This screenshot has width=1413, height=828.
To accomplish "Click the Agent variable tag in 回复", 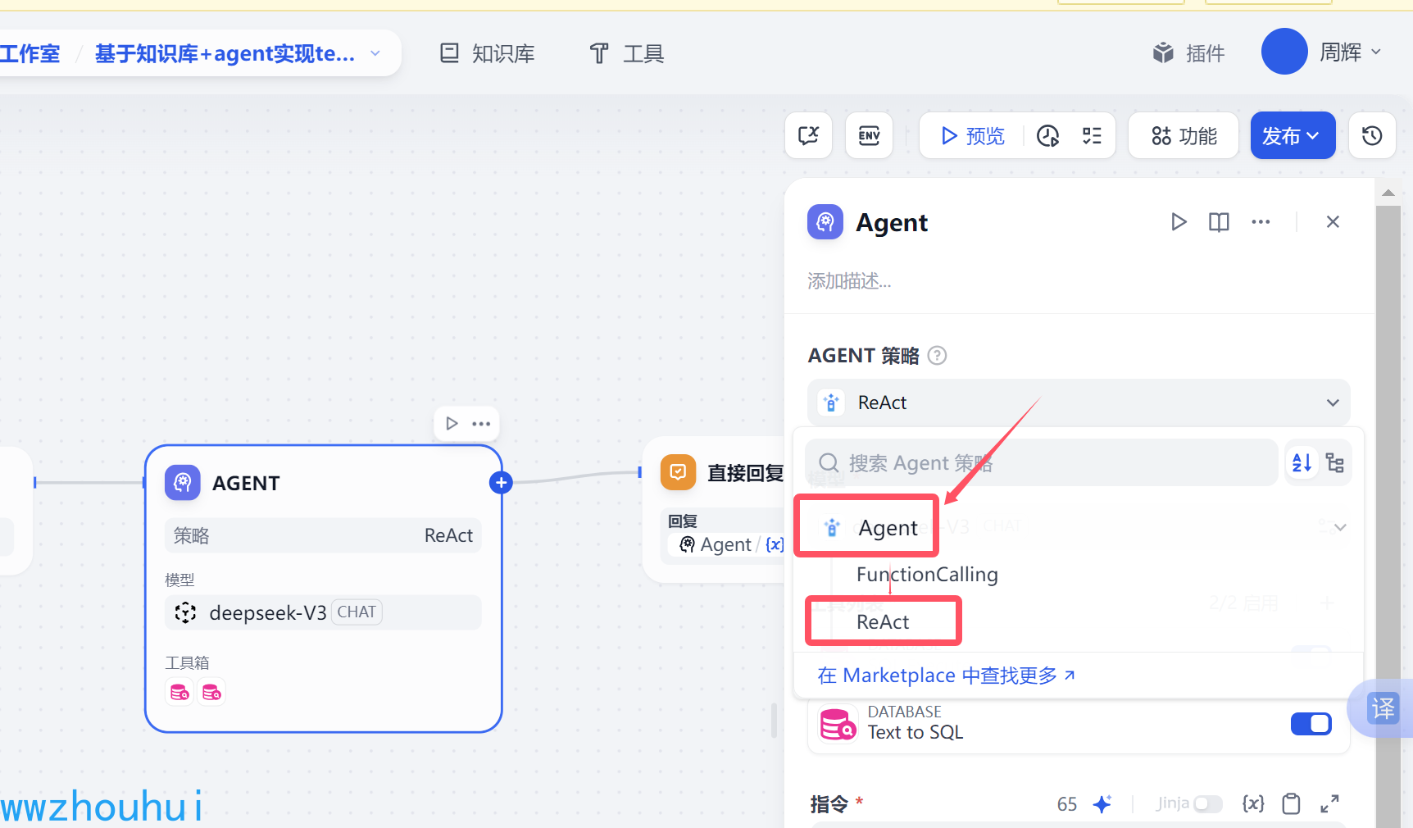I will (x=727, y=544).
